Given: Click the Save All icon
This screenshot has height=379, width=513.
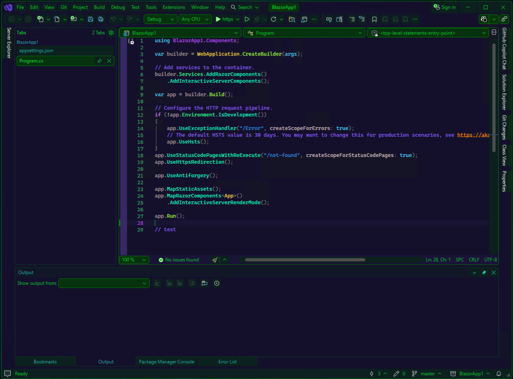Looking at the screenshot, I should click(101, 19).
